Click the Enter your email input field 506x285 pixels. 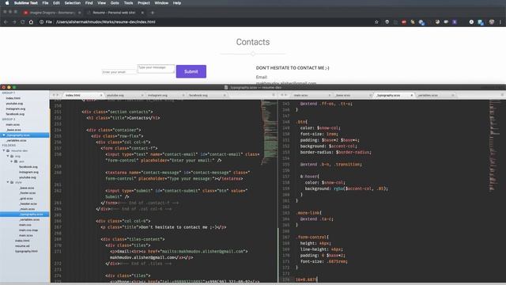119,72
